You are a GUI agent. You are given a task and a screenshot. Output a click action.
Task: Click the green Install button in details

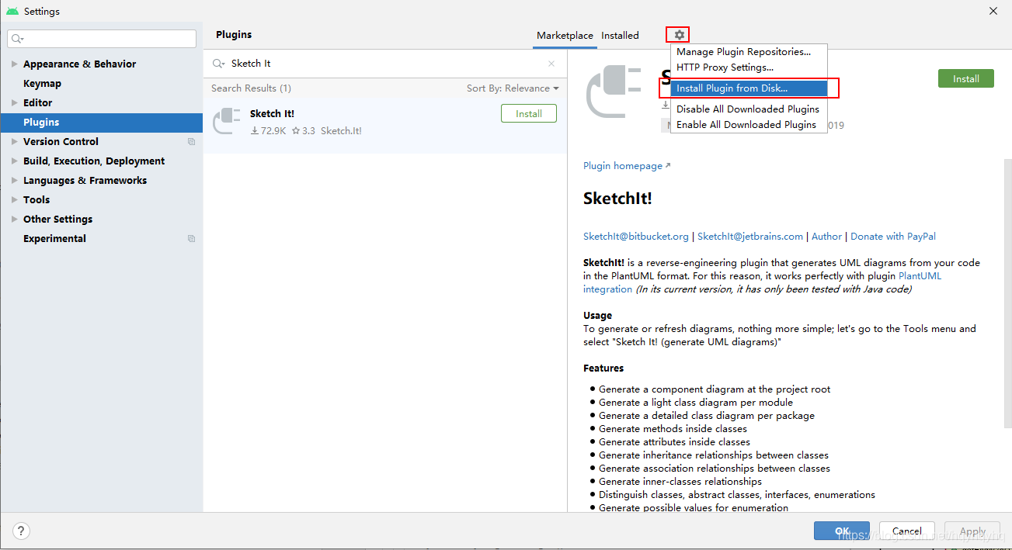click(x=966, y=78)
